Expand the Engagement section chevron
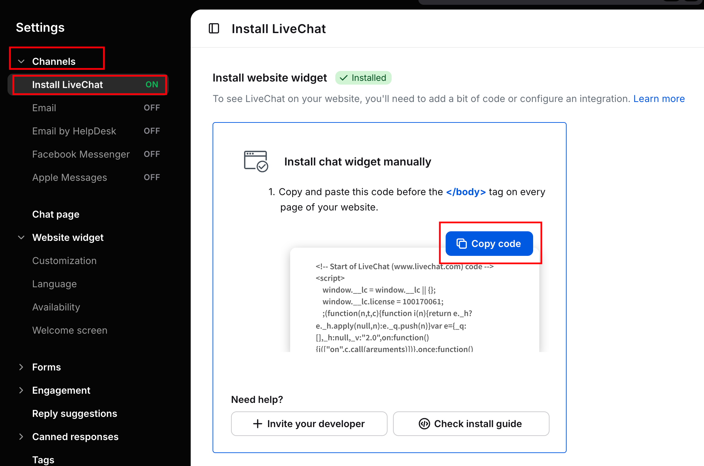This screenshot has width=704, height=466. (21, 390)
